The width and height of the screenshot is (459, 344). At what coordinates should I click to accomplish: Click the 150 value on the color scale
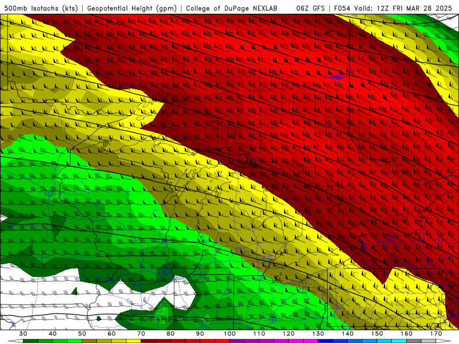tap(377, 334)
